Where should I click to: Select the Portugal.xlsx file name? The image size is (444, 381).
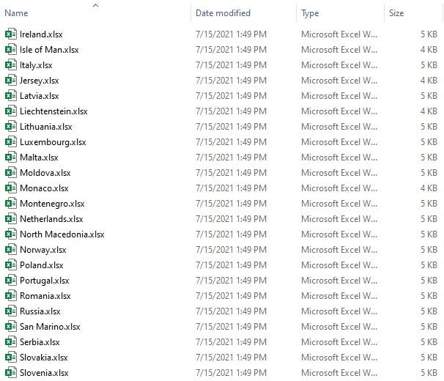[x=45, y=281]
